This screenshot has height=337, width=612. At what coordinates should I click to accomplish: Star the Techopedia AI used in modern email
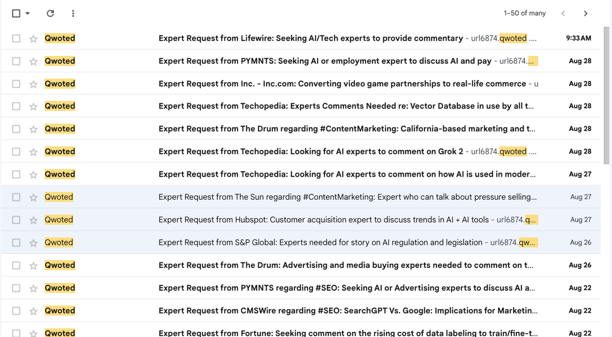coord(34,174)
